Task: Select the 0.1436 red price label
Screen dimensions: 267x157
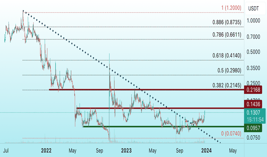Action: 253,104
